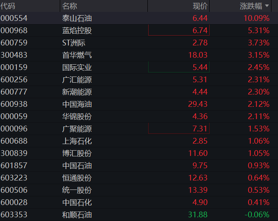The height and width of the screenshot is (221, 278).
Task: Click price 6.74 of 蓝焰控股
Action: pyautogui.click(x=200, y=30)
